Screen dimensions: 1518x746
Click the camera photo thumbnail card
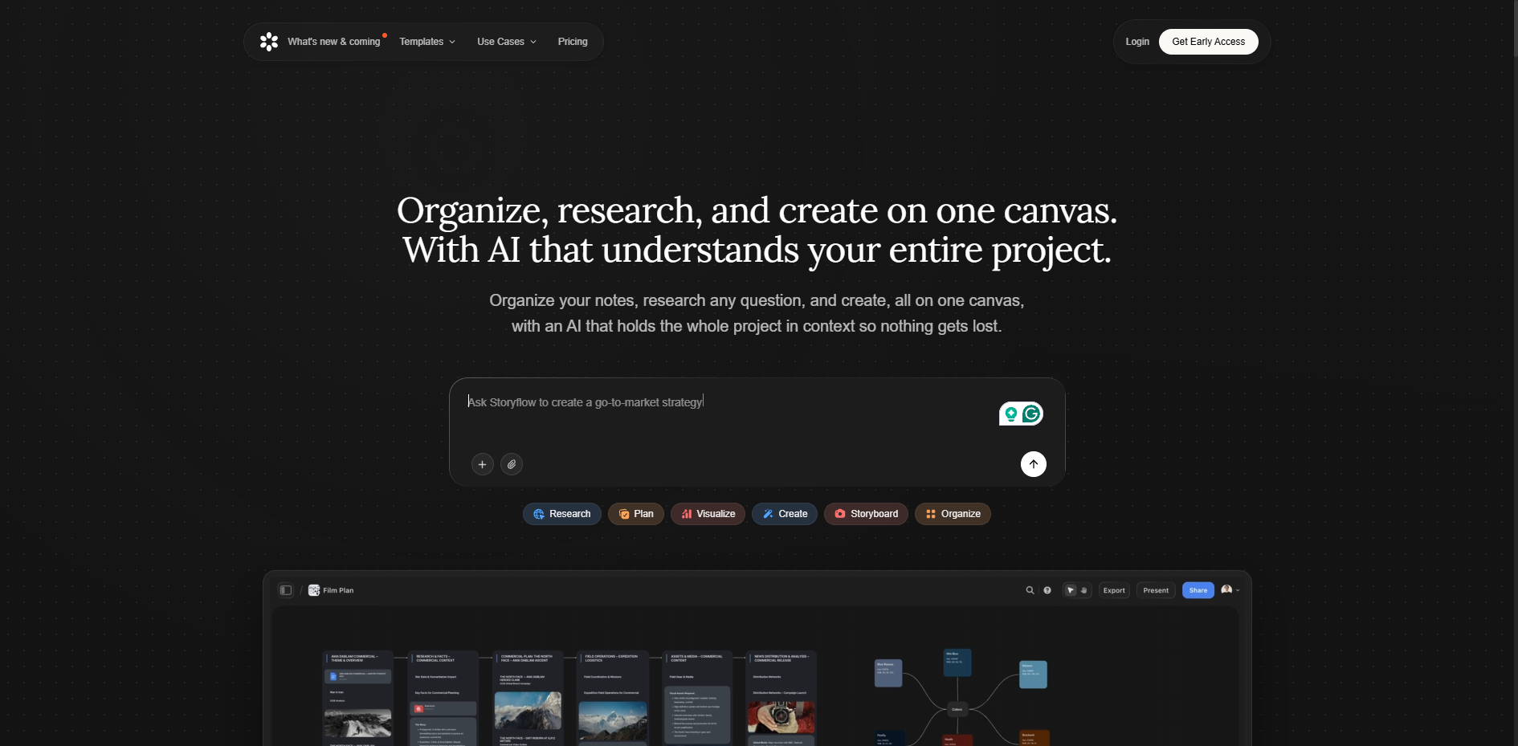point(781,716)
